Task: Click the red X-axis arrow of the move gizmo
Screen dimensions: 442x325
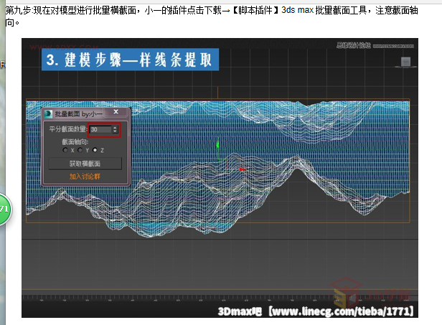Action: tap(241, 169)
